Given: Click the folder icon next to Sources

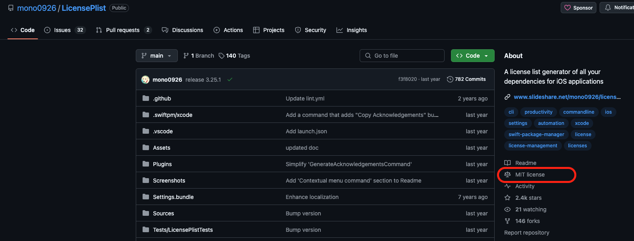Looking at the screenshot, I should click(x=146, y=213).
